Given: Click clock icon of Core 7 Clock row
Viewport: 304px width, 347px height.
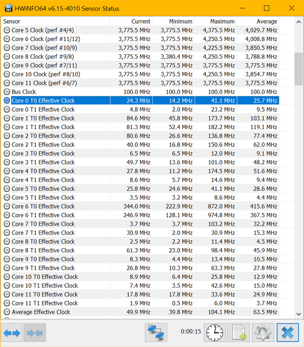Looking at the screenshot, I should [x=7, y=48].
